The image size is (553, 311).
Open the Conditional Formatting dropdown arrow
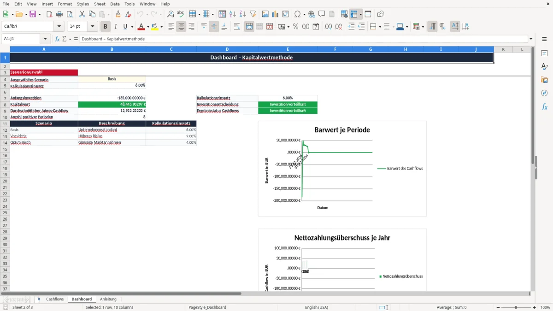[x=423, y=27]
